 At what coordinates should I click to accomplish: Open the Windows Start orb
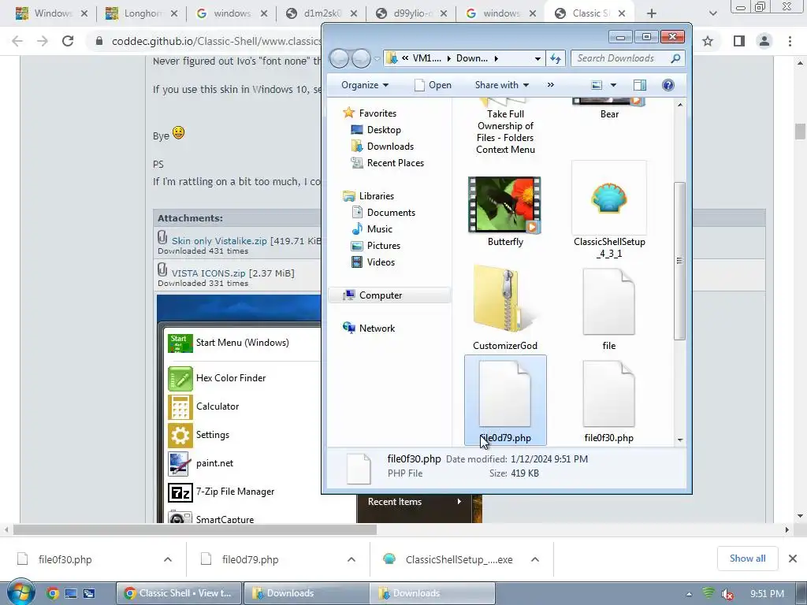[x=20, y=592]
